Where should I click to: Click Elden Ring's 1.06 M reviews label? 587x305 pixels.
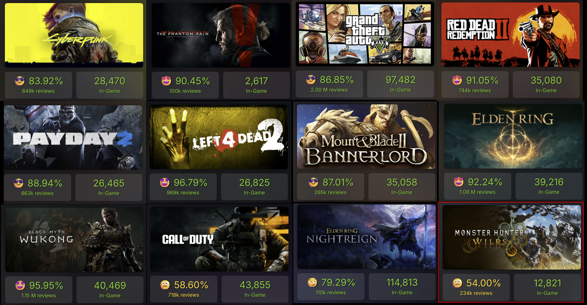[x=477, y=192]
